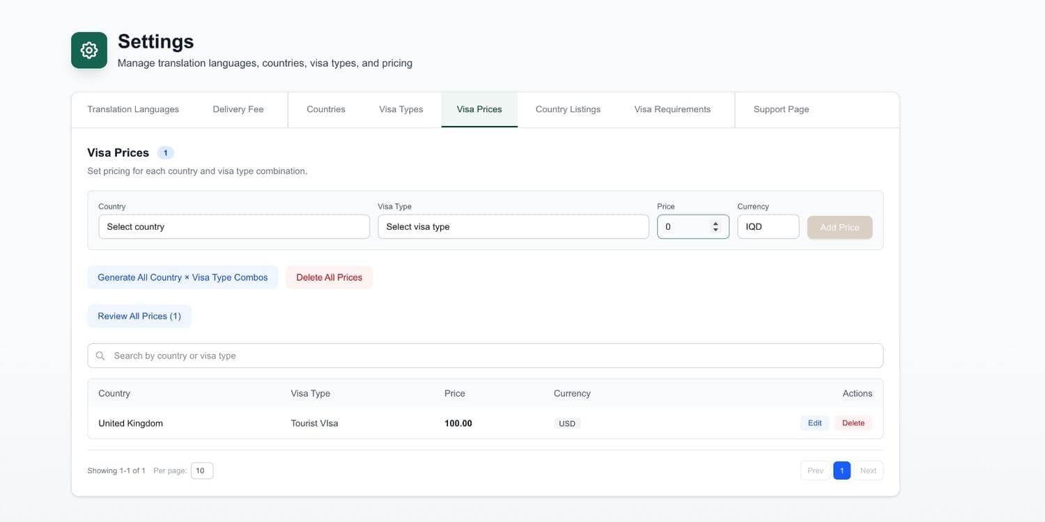
Task: Click the Actions column header
Action: coord(857,393)
